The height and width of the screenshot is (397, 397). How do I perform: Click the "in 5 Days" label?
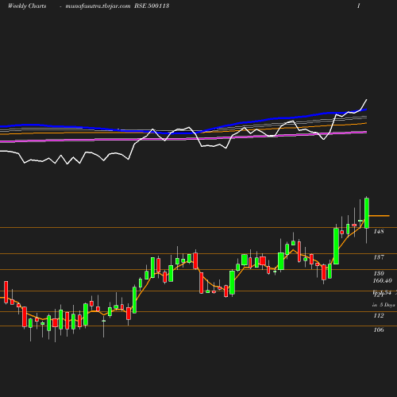pyautogui.click(x=384, y=305)
